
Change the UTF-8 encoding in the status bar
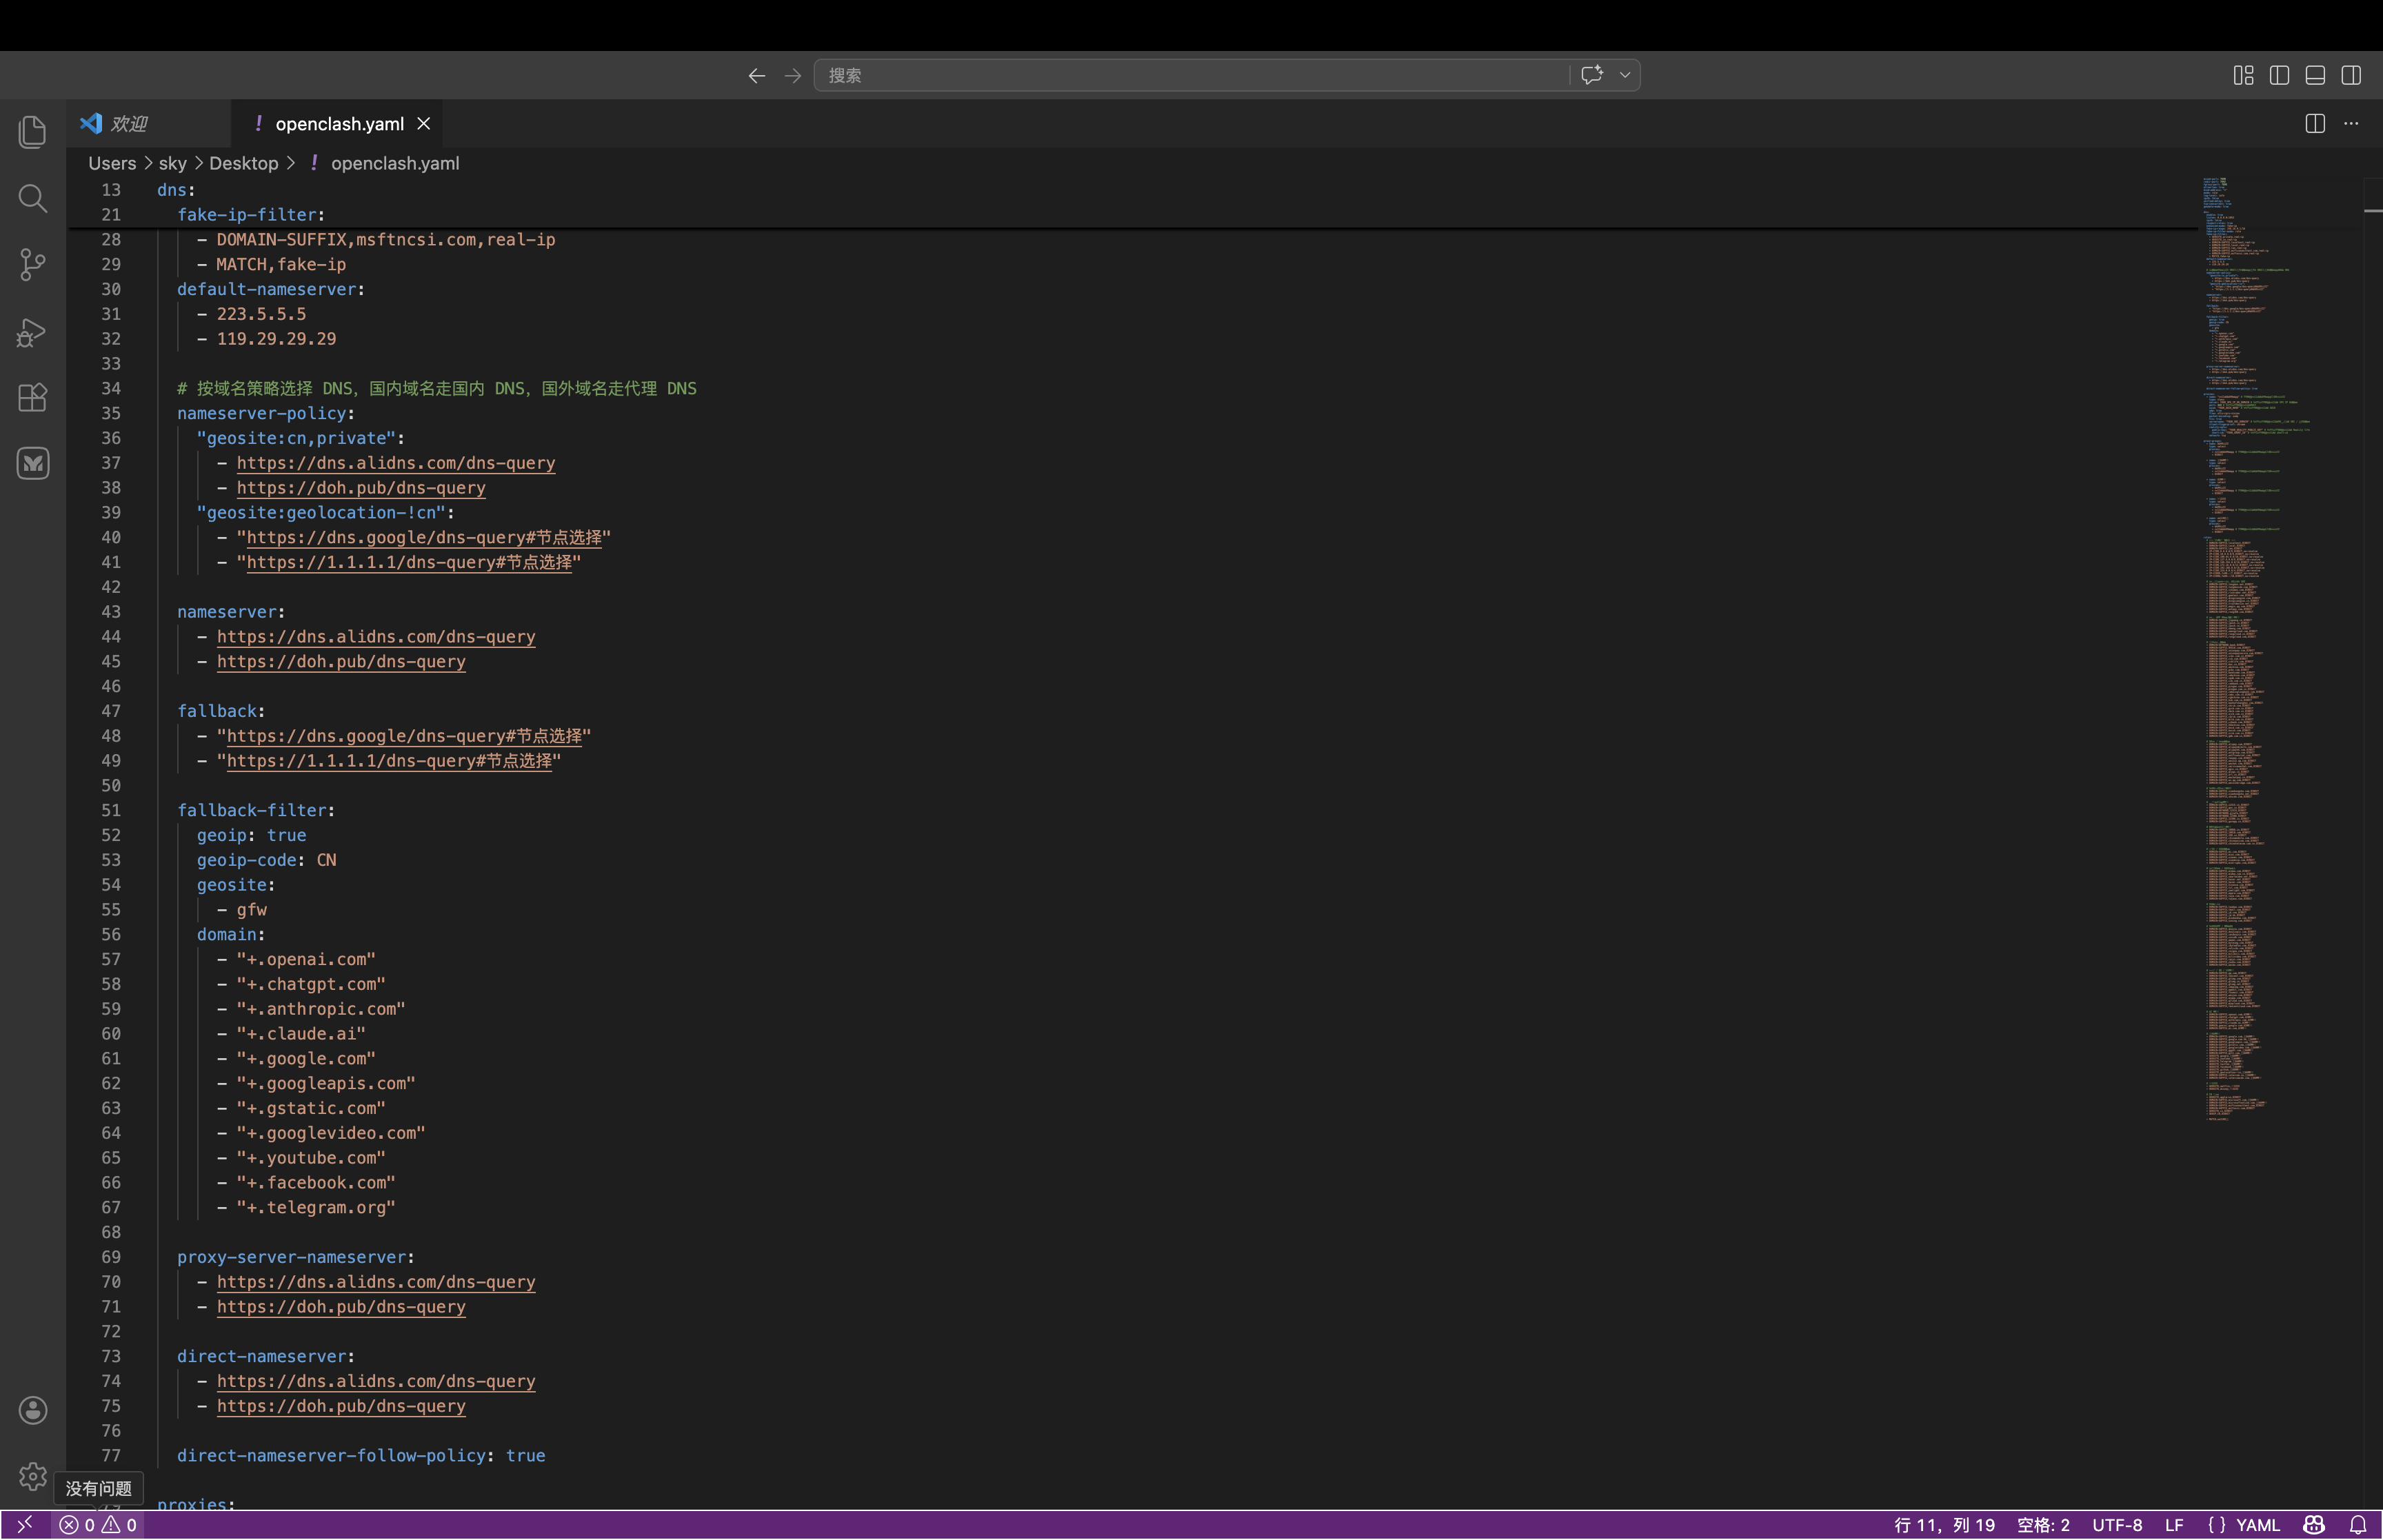click(2118, 1524)
